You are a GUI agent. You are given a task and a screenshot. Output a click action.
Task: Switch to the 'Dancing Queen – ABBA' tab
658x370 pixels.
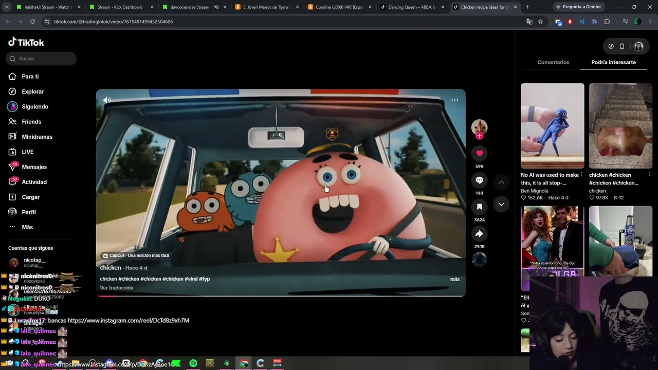[x=413, y=7]
